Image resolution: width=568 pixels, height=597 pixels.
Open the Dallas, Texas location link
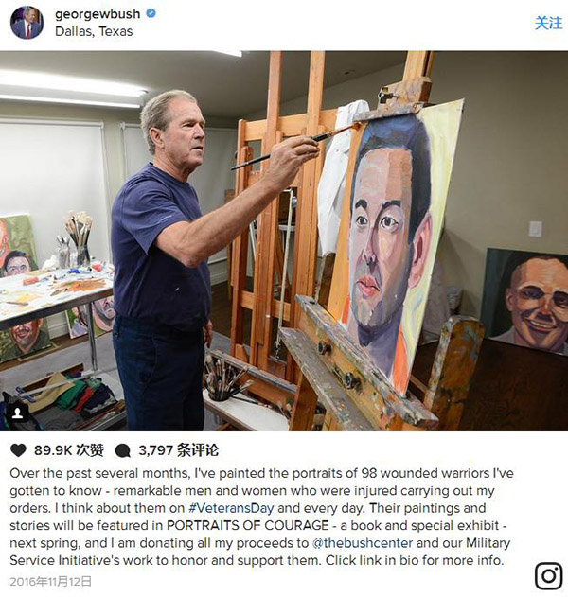tap(94, 31)
